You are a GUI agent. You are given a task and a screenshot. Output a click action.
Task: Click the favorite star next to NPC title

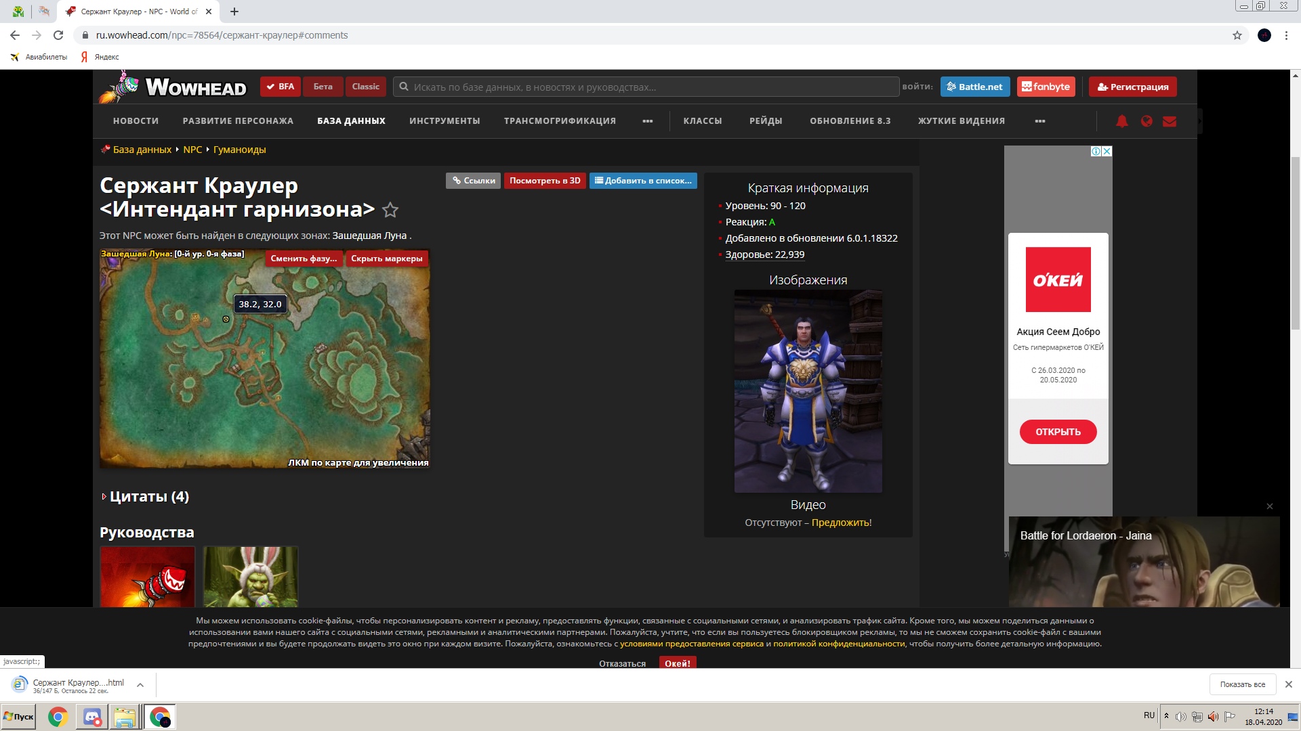pos(390,211)
